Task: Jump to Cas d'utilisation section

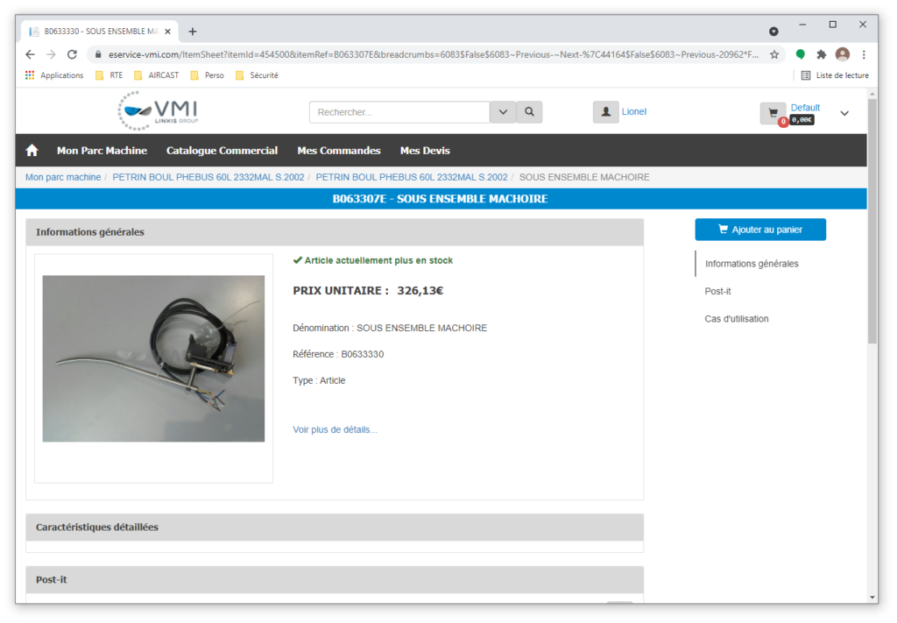Action: [x=737, y=319]
